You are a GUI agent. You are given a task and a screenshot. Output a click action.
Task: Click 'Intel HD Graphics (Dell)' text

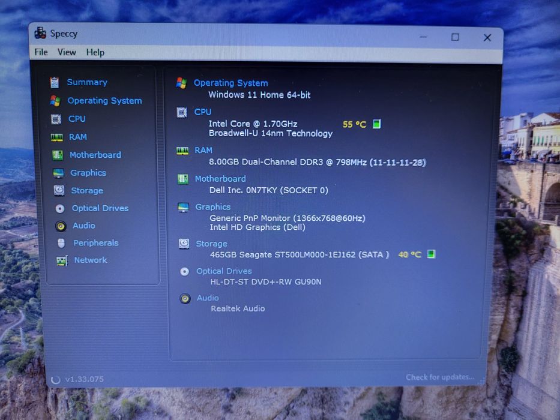click(257, 227)
